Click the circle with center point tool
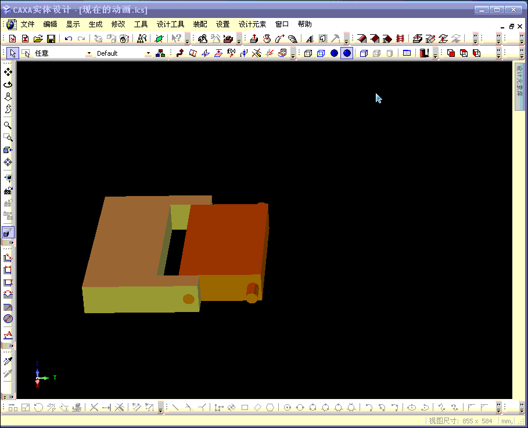This screenshot has width=528, height=428. pos(288,408)
